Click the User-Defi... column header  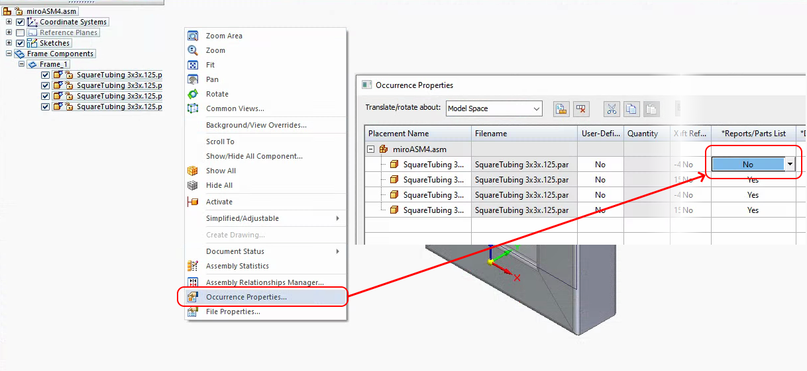point(600,134)
